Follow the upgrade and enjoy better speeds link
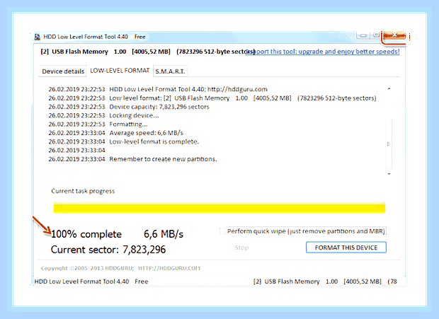Viewport: 439px width, 319px height. tap(322, 52)
